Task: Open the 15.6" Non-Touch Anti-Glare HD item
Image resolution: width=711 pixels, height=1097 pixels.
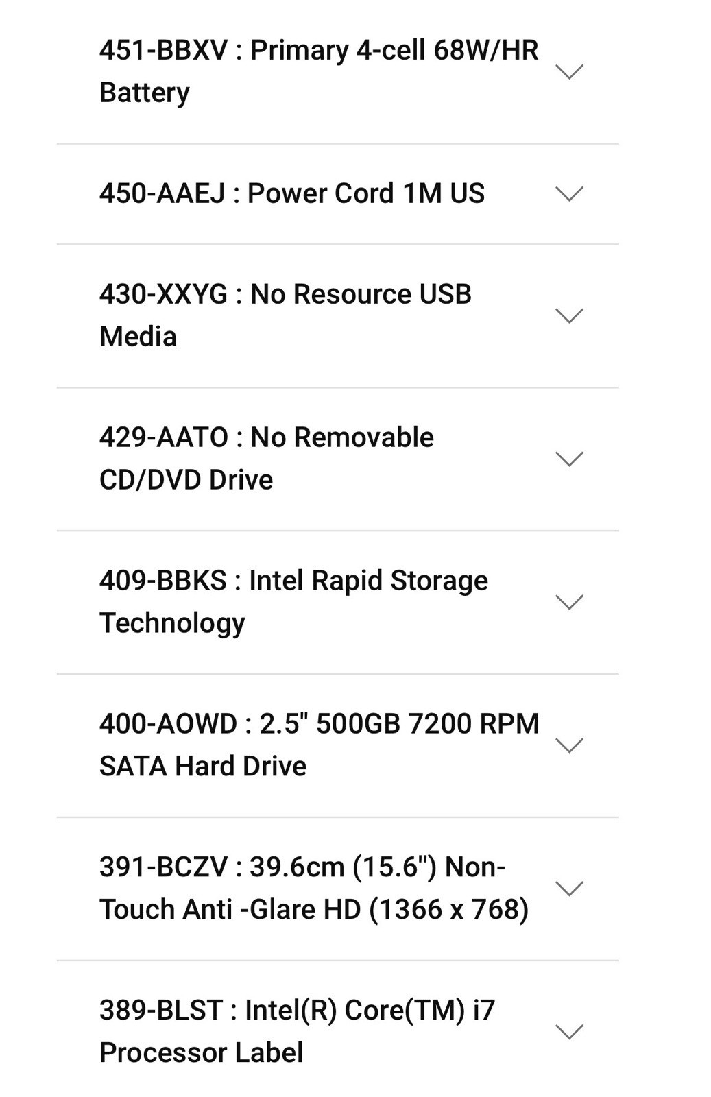Action: click(337, 889)
